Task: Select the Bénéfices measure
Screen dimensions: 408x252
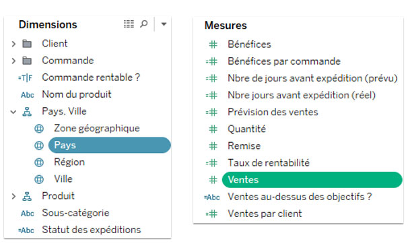Action: [x=249, y=44]
